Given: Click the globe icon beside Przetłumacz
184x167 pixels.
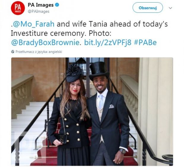Looking at the screenshot, I should 13,52.
